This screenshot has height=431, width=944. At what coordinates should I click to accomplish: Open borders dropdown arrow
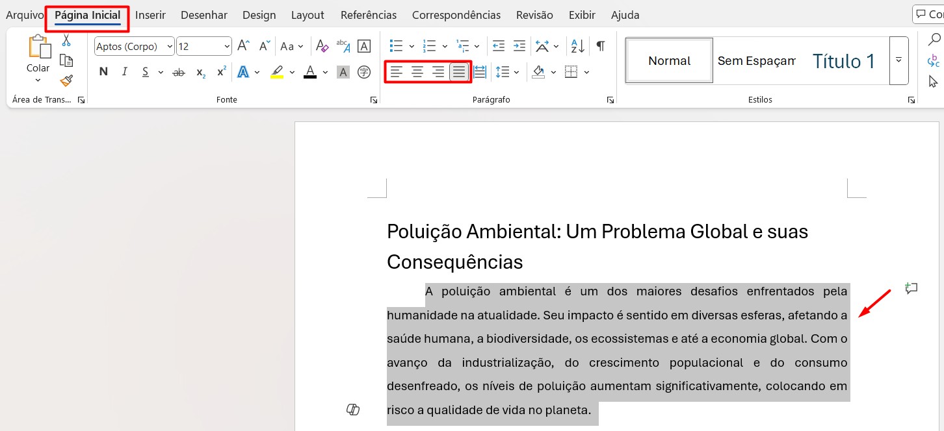pyautogui.click(x=586, y=72)
